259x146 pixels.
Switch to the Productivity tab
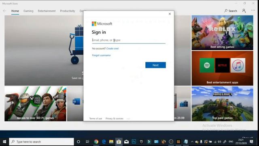68,11
